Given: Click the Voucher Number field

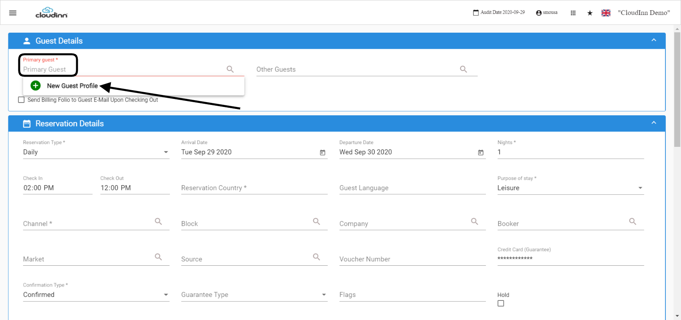Looking at the screenshot, I should pos(413,259).
